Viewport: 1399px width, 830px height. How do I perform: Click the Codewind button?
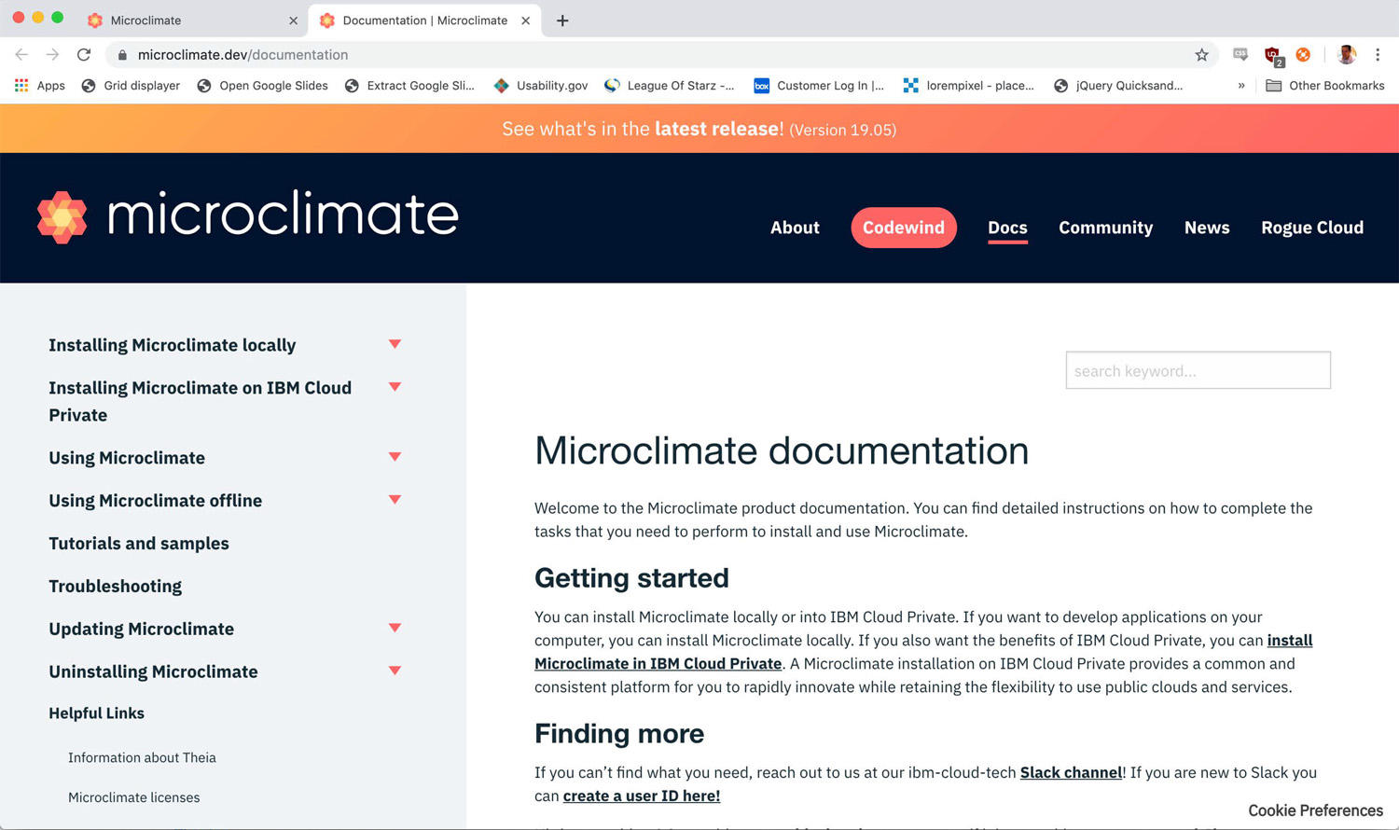coord(903,228)
